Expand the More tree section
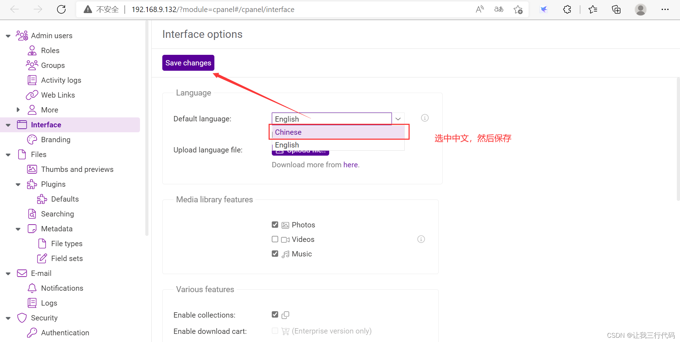Image resolution: width=680 pixels, height=342 pixels. (18, 110)
